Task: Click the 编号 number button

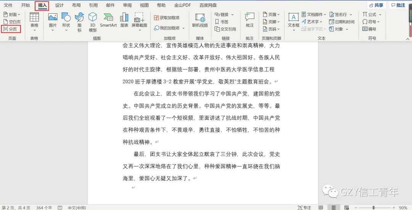Action: 369,29
